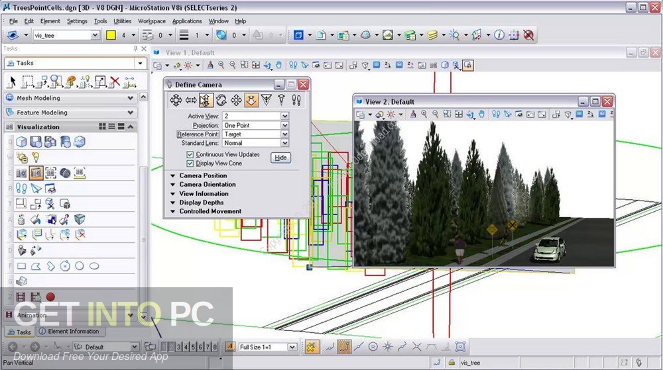Choose the Dolly Camera icon in Define Camera
Screen dimensions: 663x370
251,100
